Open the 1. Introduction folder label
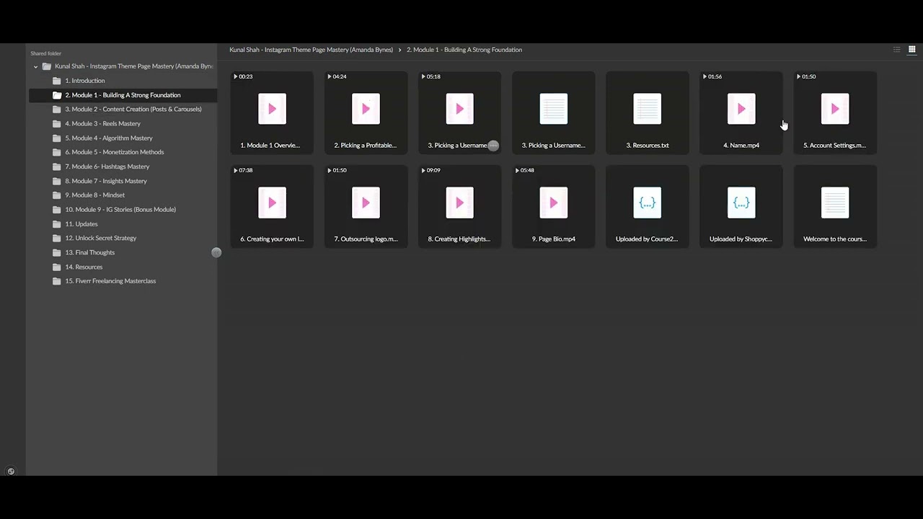923x519 pixels. click(85, 81)
